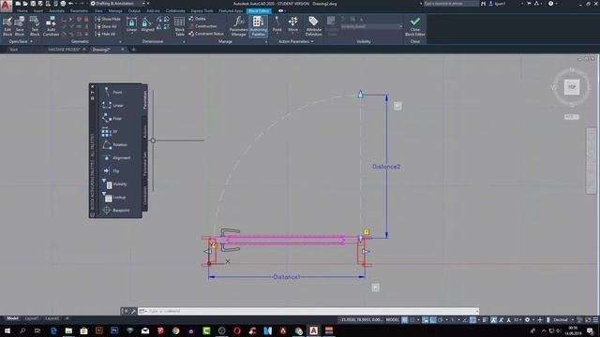Viewport: 600px width, 337px height.
Task: Open the Manage panel dialog launcher arrow
Action: [266, 41]
